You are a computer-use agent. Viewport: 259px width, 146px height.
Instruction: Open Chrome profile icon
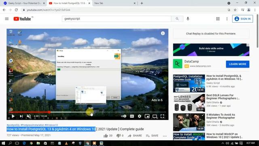pyautogui.click(x=248, y=10)
